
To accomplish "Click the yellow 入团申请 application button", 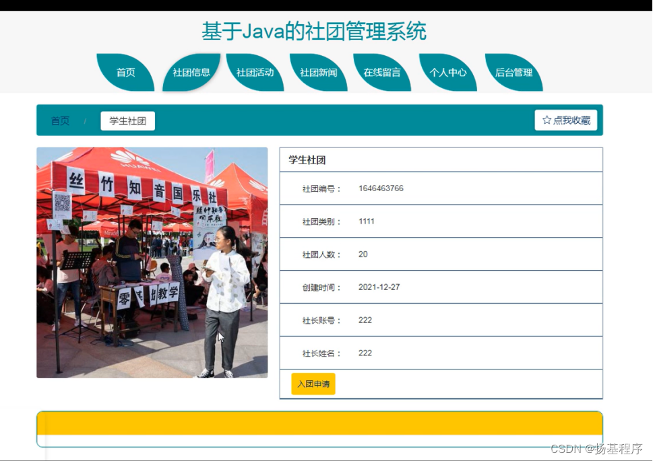I will pos(312,384).
